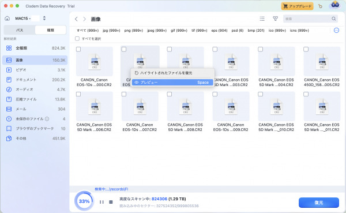Screen dimensions: 346x213
Task: Open thumbnail of file ..._010.CR2
Action: (x=276, y=106)
